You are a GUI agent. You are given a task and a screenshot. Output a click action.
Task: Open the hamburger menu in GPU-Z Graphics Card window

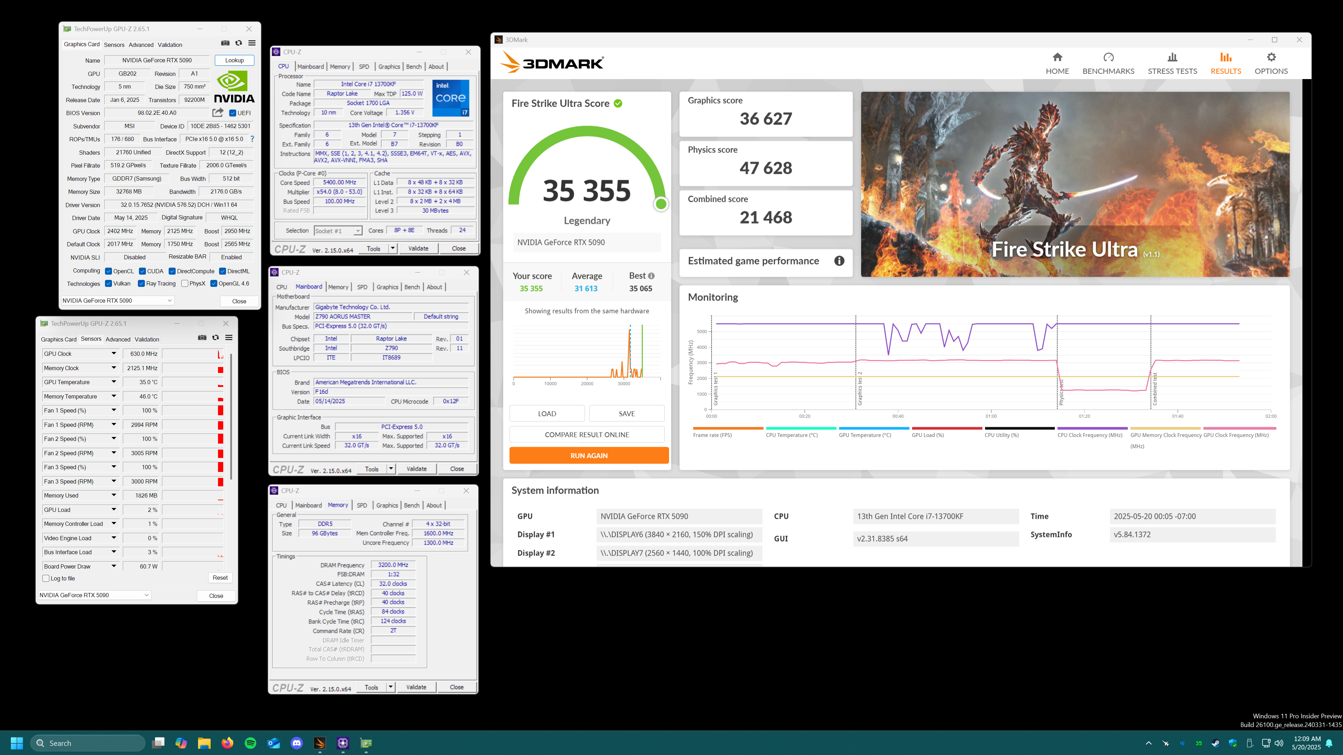coord(252,43)
